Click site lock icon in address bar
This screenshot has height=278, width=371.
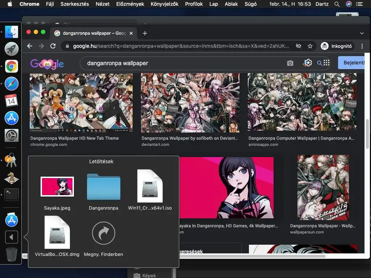click(x=67, y=46)
